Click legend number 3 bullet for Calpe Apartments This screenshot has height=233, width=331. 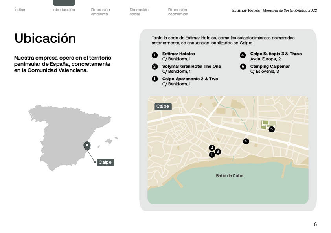point(154,79)
